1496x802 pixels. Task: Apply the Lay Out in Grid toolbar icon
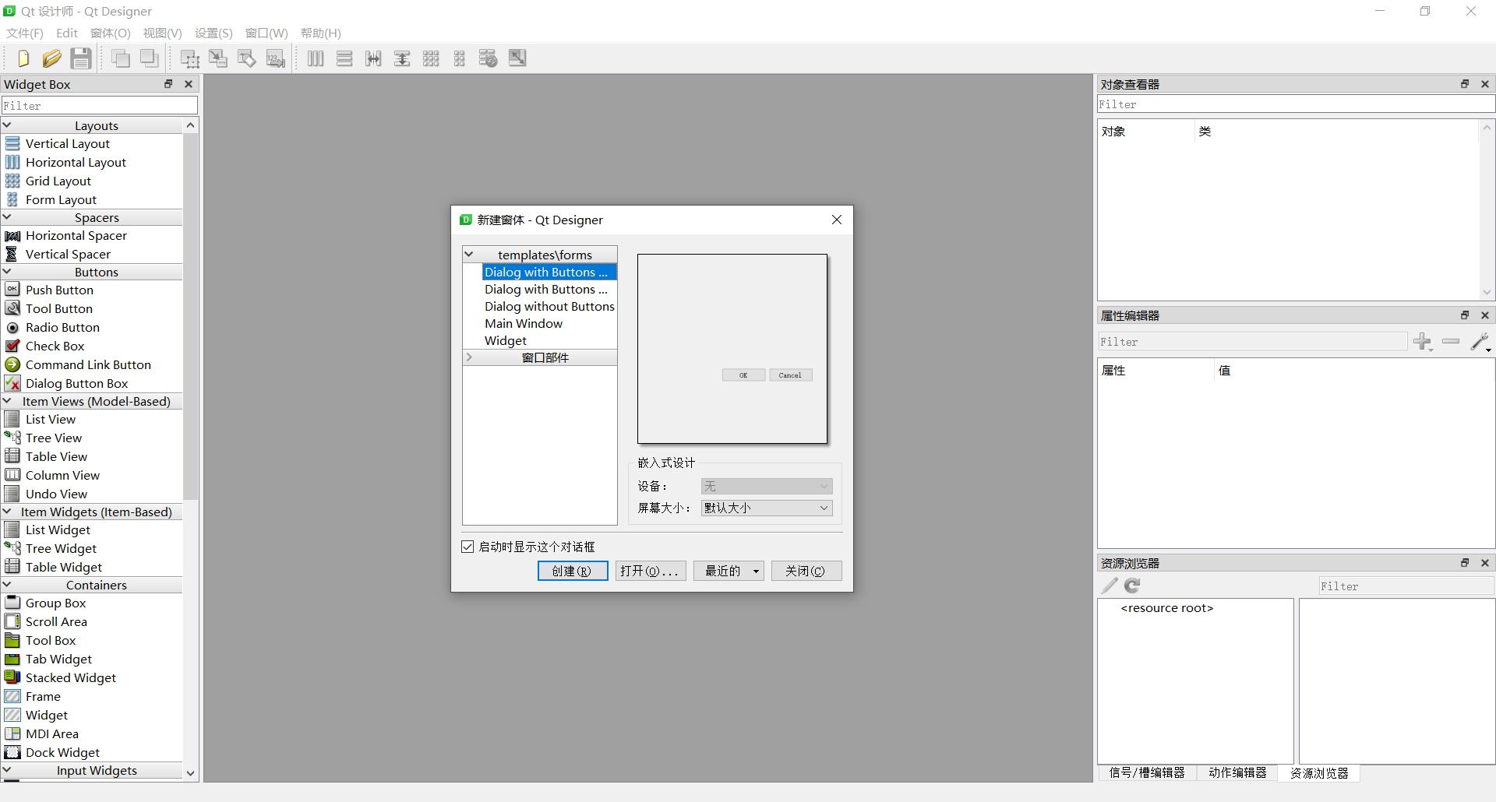click(x=431, y=58)
